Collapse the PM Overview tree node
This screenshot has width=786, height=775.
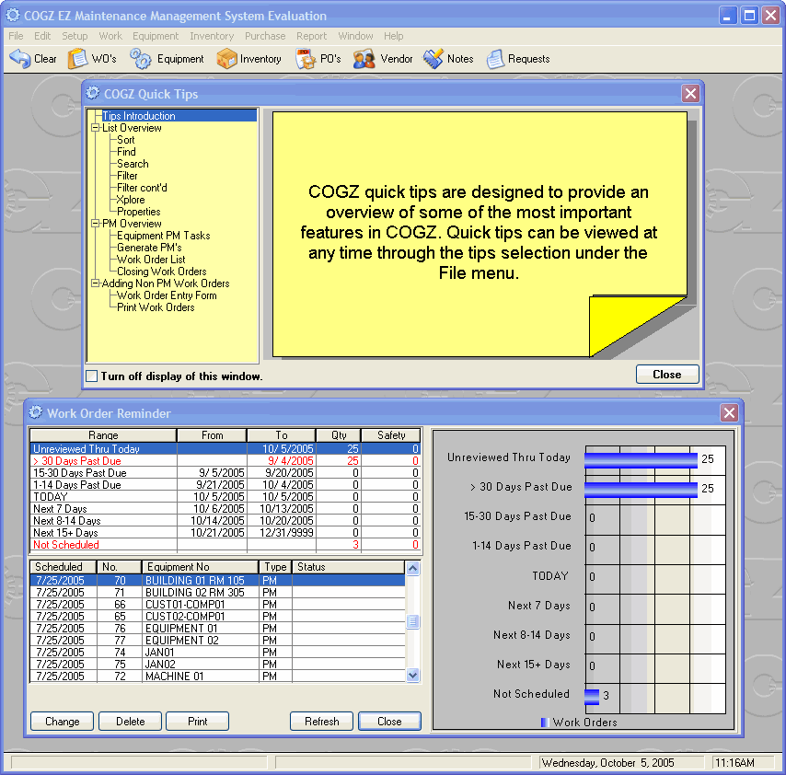95,224
